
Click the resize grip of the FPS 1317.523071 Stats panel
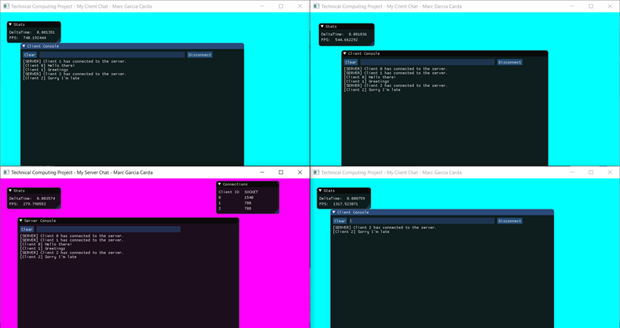pos(368,206)
